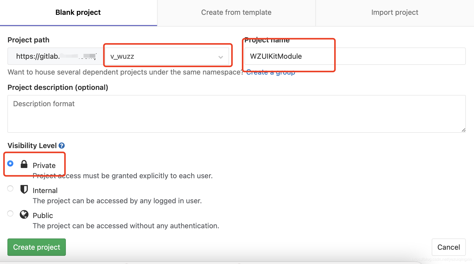
Task: Switch to the Blank project tab
Action: coord(78,13)
